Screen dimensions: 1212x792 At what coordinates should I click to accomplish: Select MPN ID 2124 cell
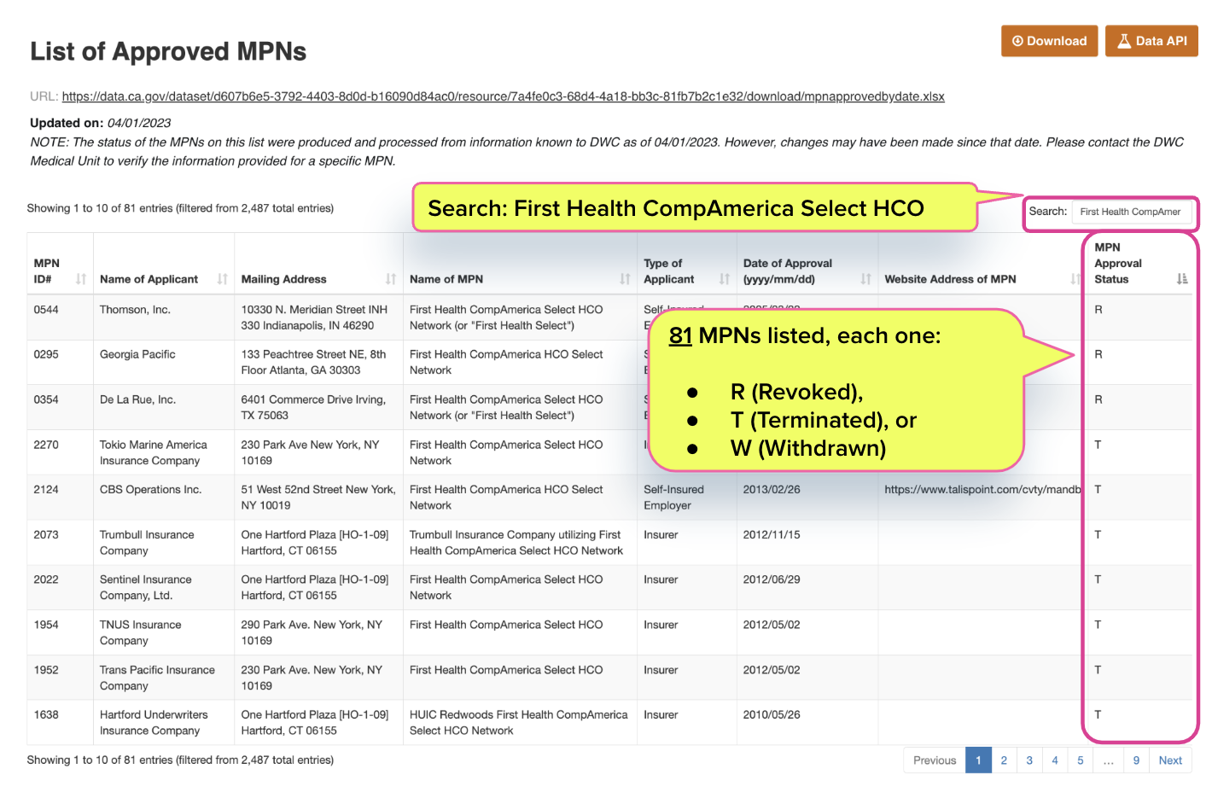point(60,498)
